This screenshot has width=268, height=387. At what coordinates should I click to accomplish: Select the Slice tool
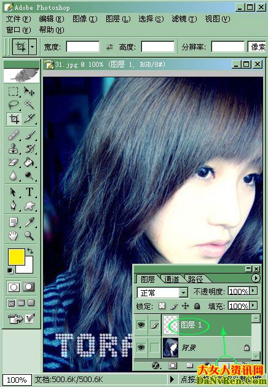30,119
